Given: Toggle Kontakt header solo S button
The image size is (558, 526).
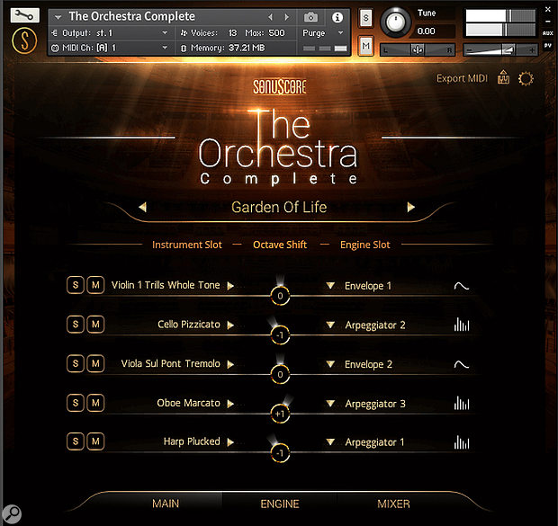Looking at the screenshot, I should [x=365, y=18].
